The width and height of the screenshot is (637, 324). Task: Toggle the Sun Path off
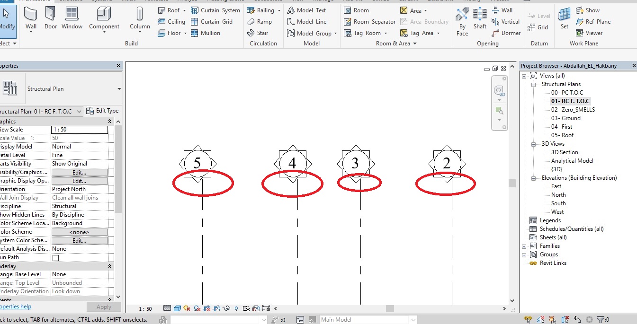[186, 308]
